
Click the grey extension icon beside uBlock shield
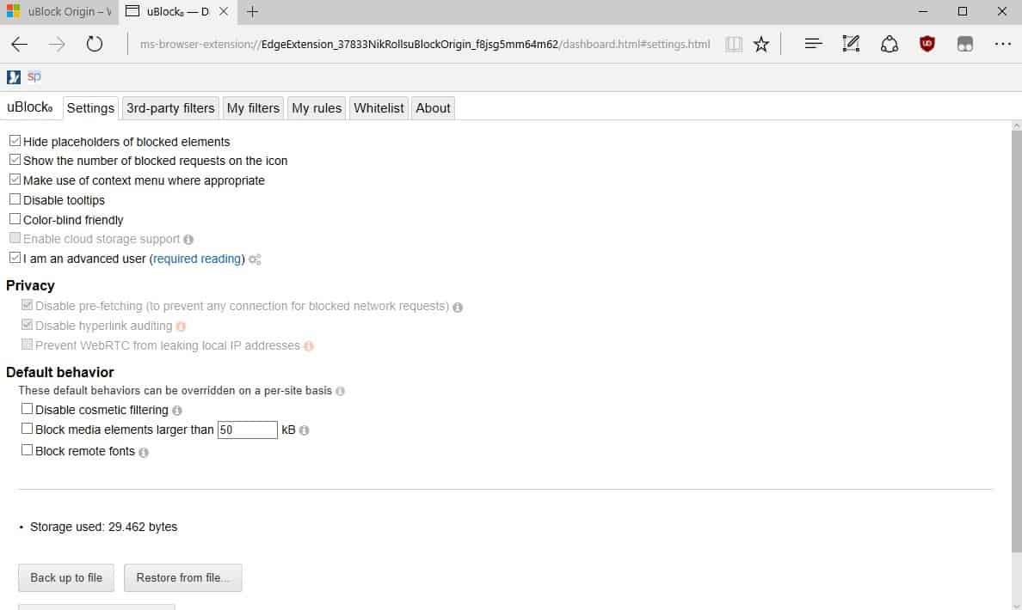point(964,45)
